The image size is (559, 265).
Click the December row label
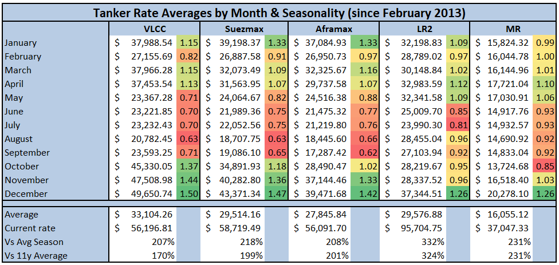pyautogui.click(x=26, y=194)
